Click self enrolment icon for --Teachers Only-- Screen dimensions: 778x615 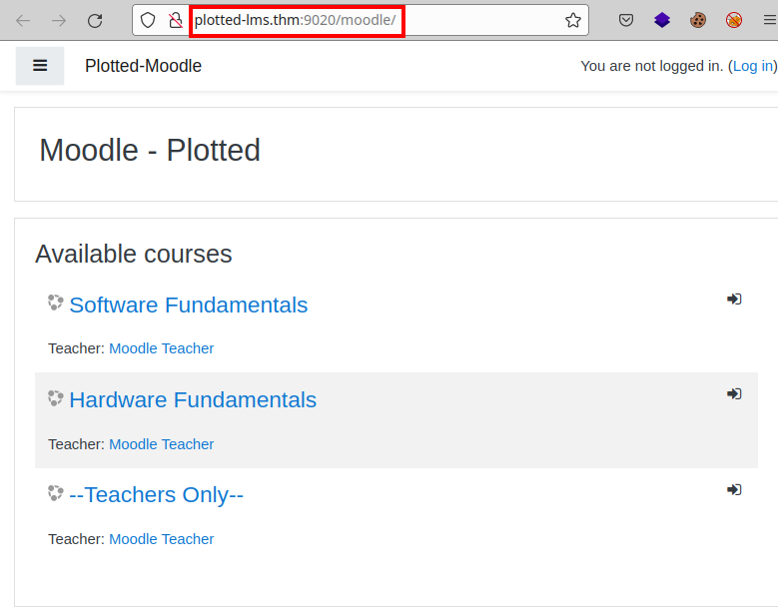(734, 490)
